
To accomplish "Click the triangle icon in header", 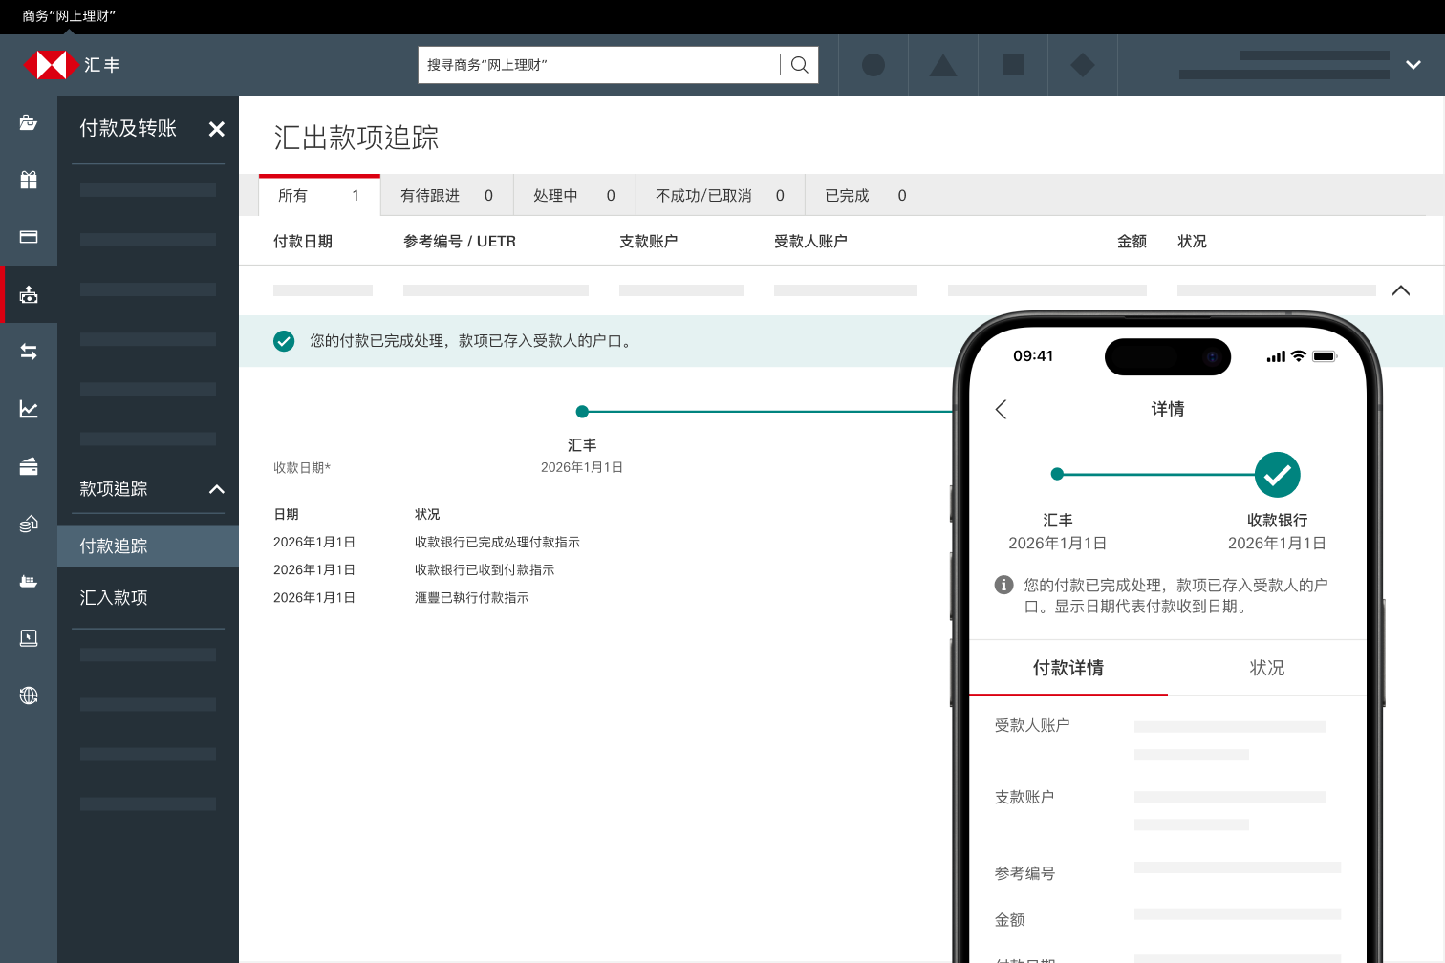I will [943, 65].
